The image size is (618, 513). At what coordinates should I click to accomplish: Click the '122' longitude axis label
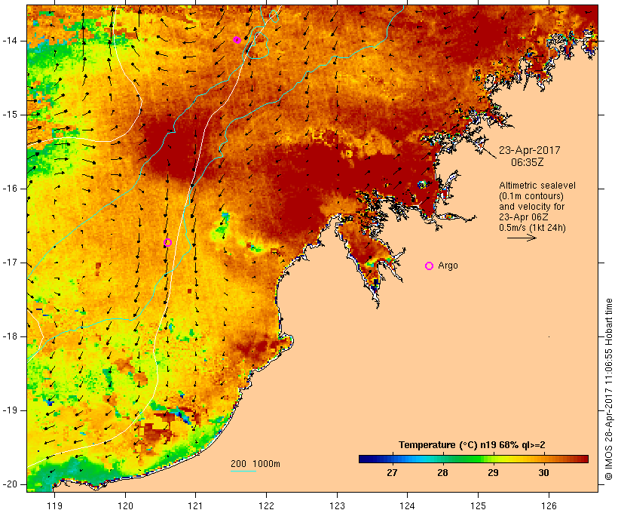click(267, 505)
